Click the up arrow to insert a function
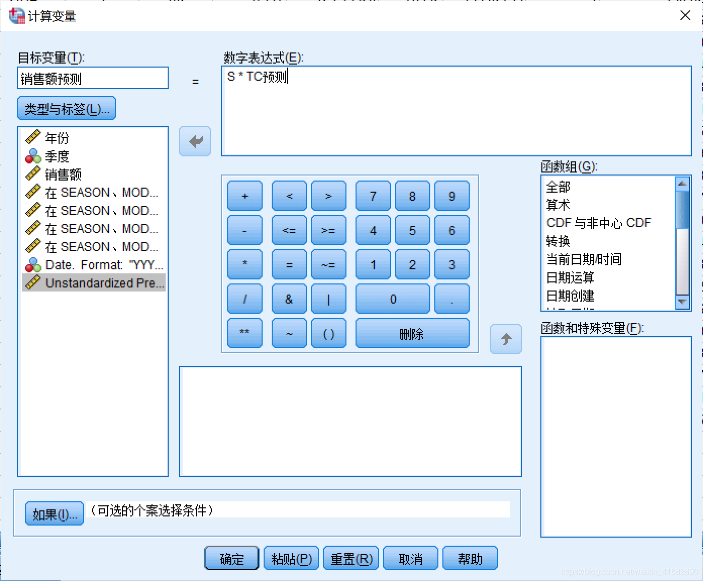Screen dimensions: 703x581 pos(506,339)
